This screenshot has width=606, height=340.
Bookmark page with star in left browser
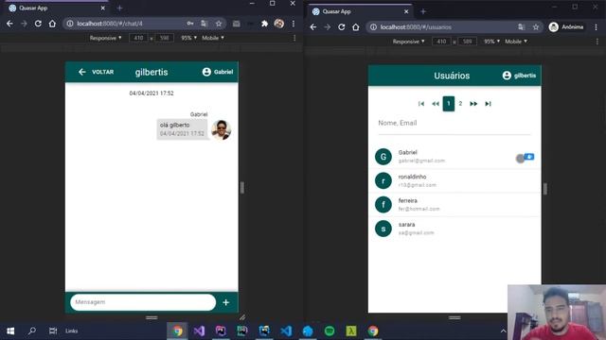click(219, 24)
